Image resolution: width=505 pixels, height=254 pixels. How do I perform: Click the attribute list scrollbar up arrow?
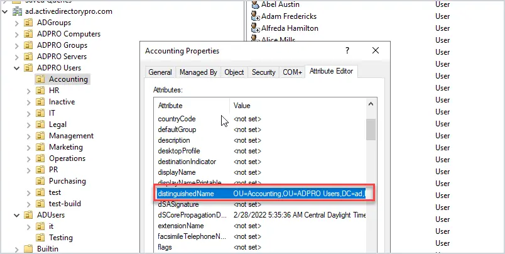point(371,105)
